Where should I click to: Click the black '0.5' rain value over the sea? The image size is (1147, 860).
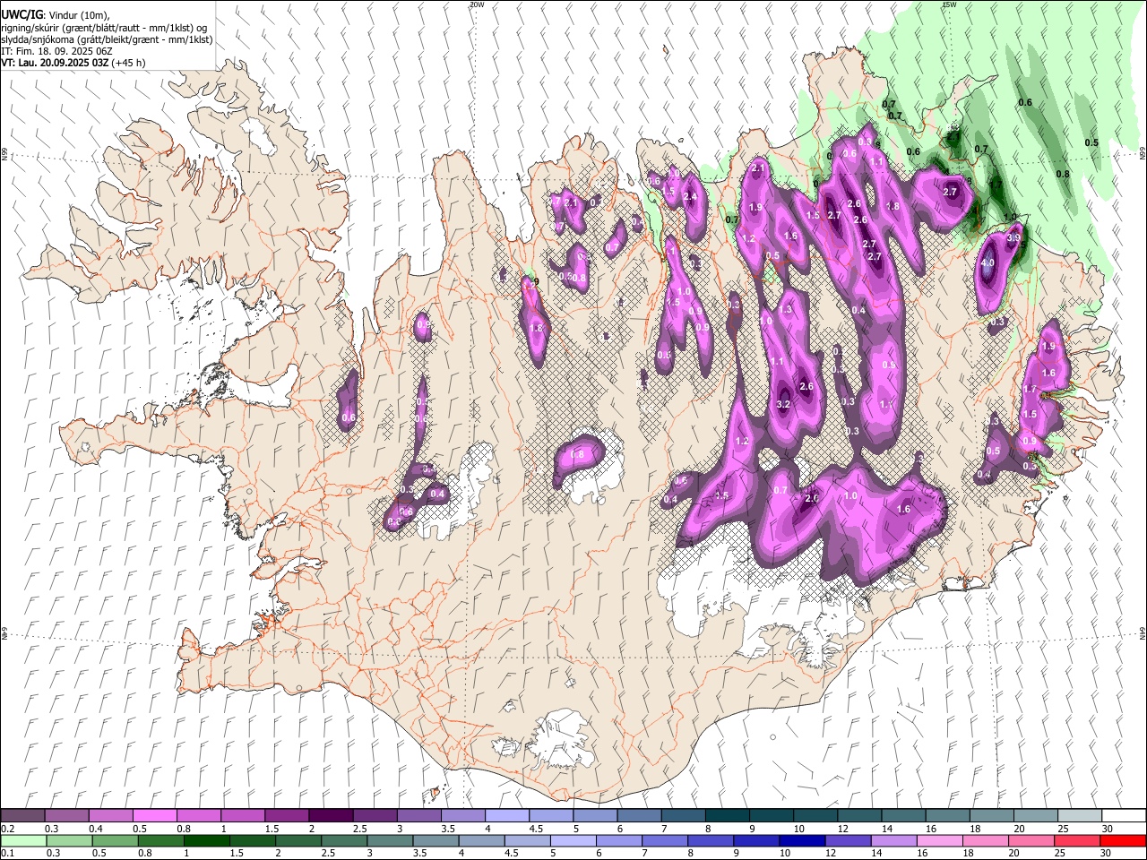click(x=1091, y=143)
